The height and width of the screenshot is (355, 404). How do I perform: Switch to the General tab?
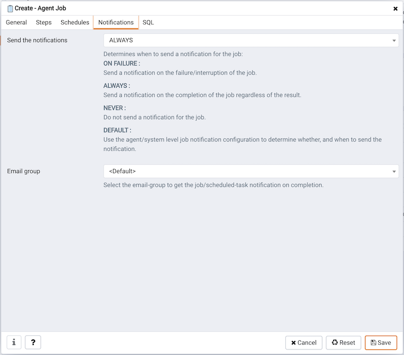pos(16,22)
